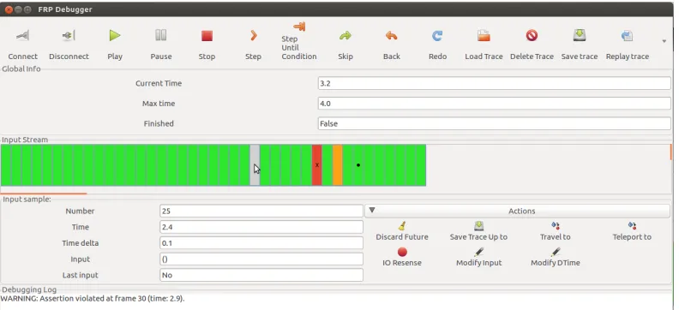
Task: Click the Teleport to icon
Action: [632, 226]
